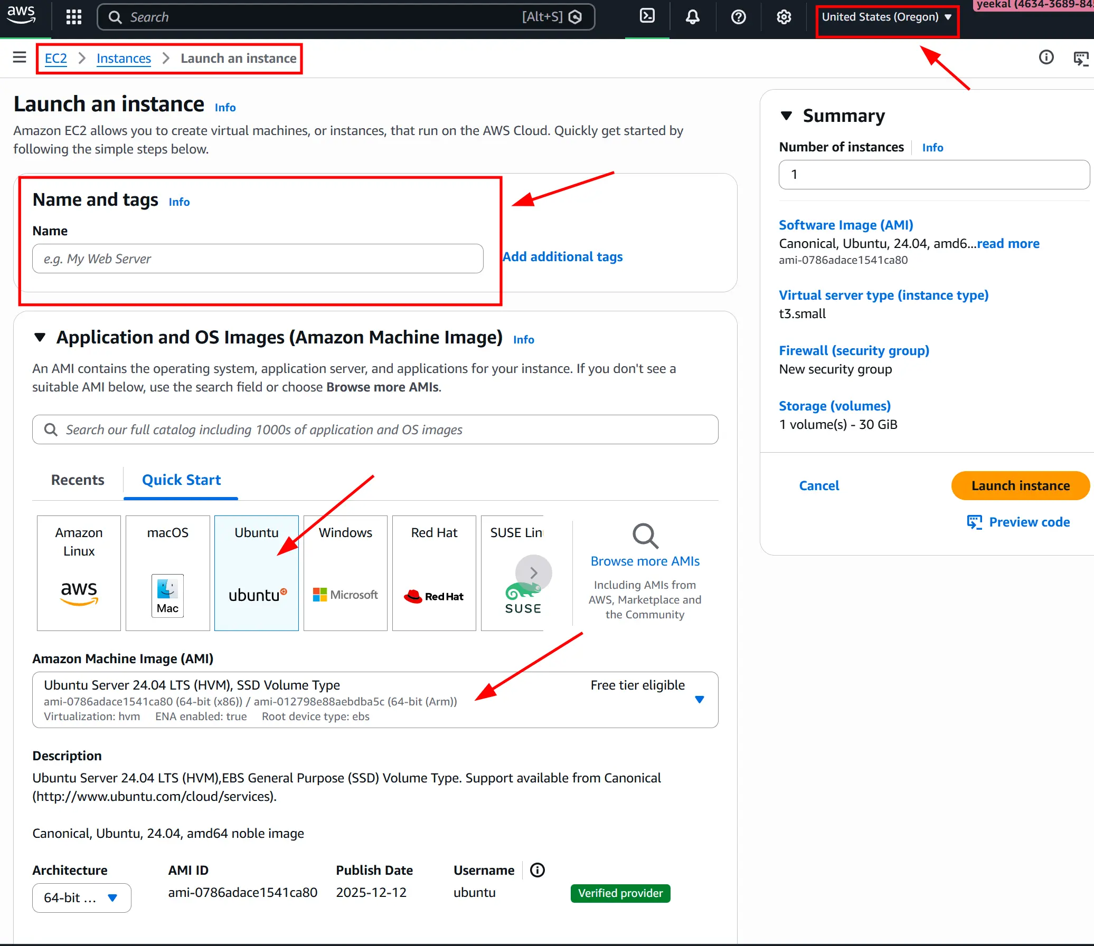This screenshot has width=1094, height=946.
Task: Open the Instances breadcrumb link
Action: pyautogui.click(x=123, y=58)
